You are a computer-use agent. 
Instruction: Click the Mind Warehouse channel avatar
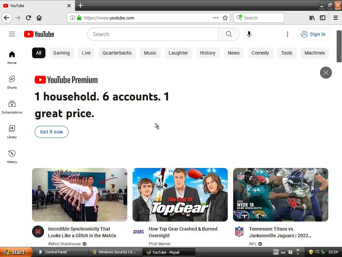click(x=38, y=232)
